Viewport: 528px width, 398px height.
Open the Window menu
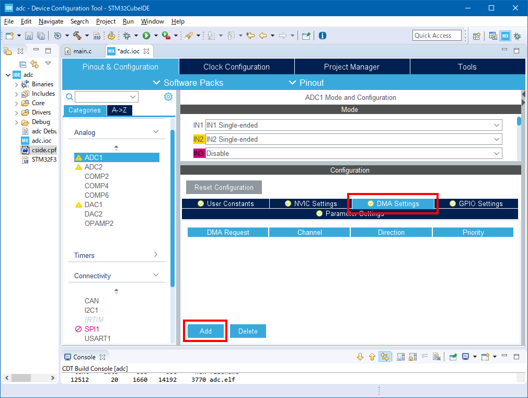(x=152, y=21)
